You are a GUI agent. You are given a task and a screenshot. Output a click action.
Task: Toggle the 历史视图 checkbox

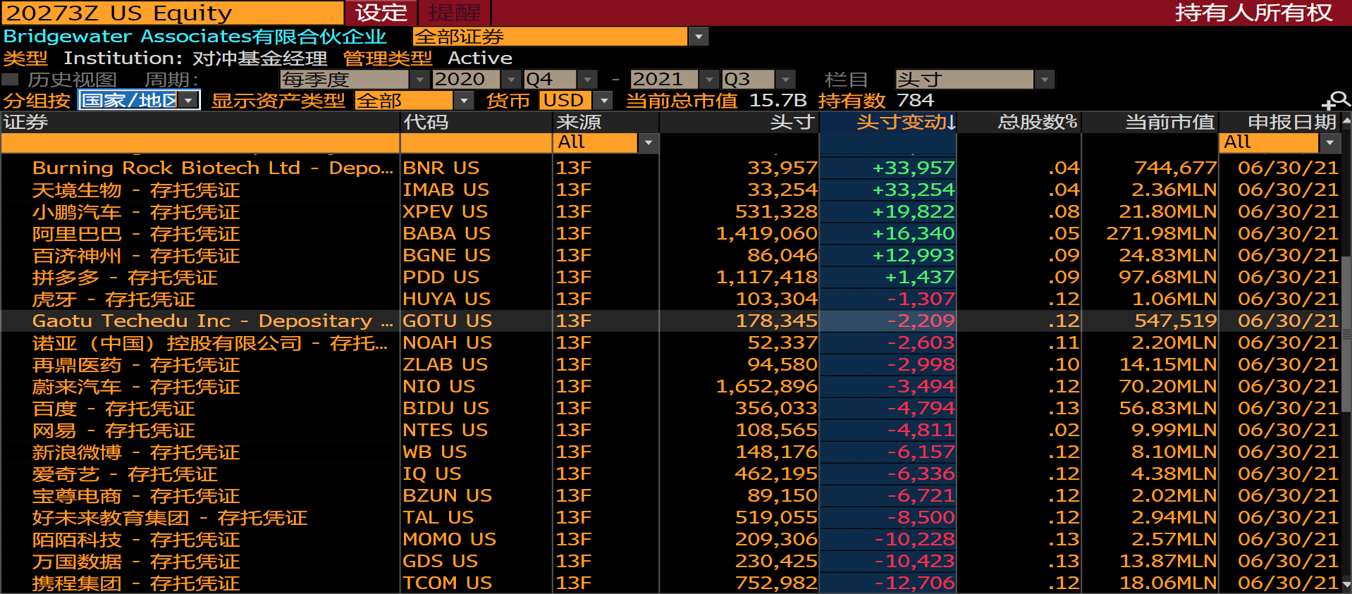tap(10, 80)
